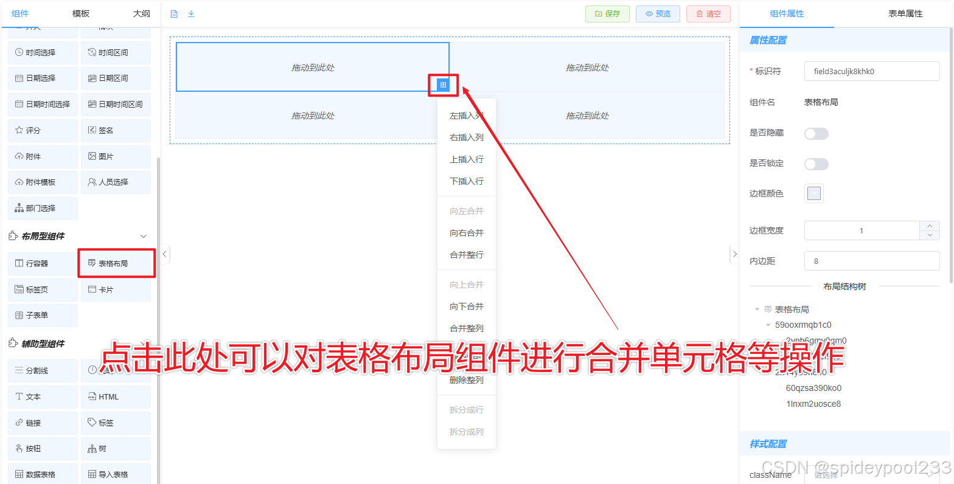This screenshot has height=484, width=954.
Task: Toggle the 是否隐藏 hidden switch
Action: (x=816, y=133)
